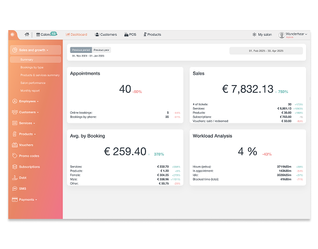Open Products & services summary
The height and width of the screenshot is (249, 318).
point(40,75)
